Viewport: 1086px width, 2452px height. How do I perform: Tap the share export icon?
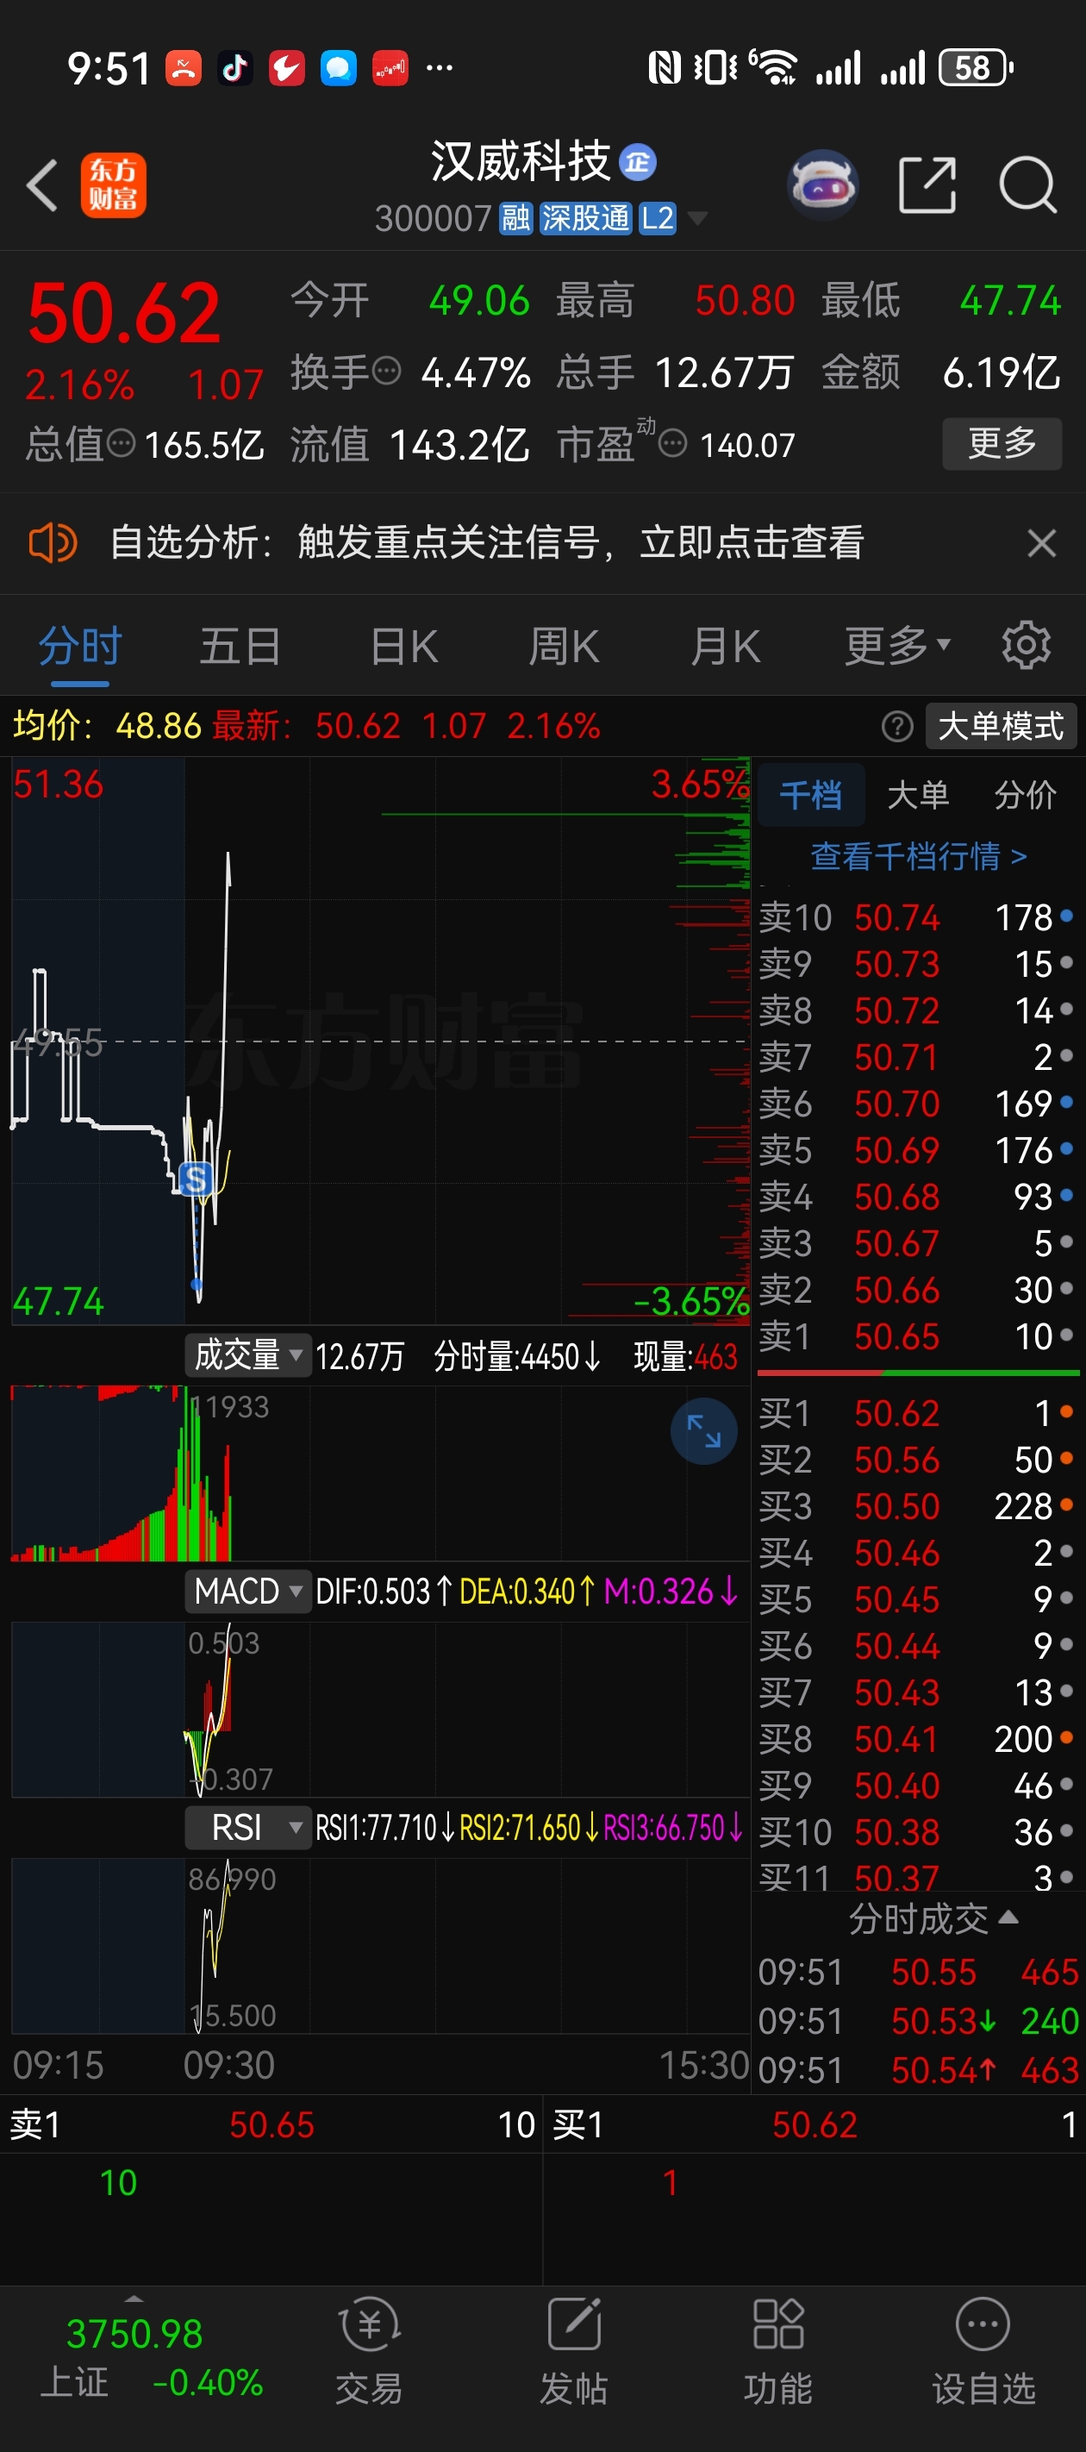click(x=928, y=185)
